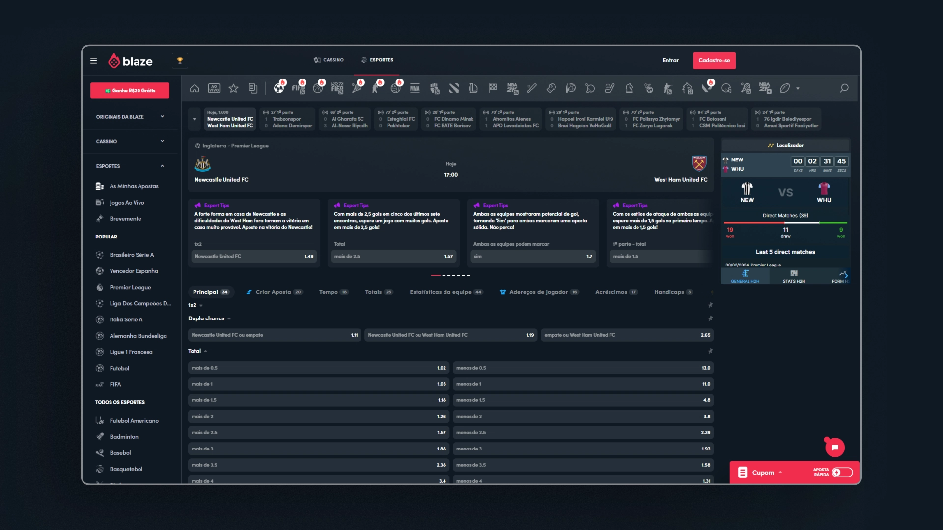Open the Criar Aposta tab
943x530 pixels.
click(x=275, y=292)
